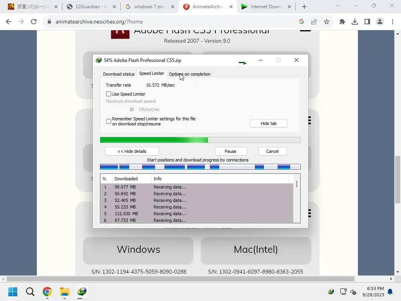Open the notifications bell icon
401x301 pixels.
pos(390,292)
